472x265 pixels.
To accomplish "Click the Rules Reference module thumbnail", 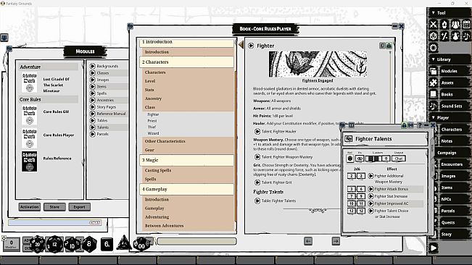I will click(x=30, y=161).
